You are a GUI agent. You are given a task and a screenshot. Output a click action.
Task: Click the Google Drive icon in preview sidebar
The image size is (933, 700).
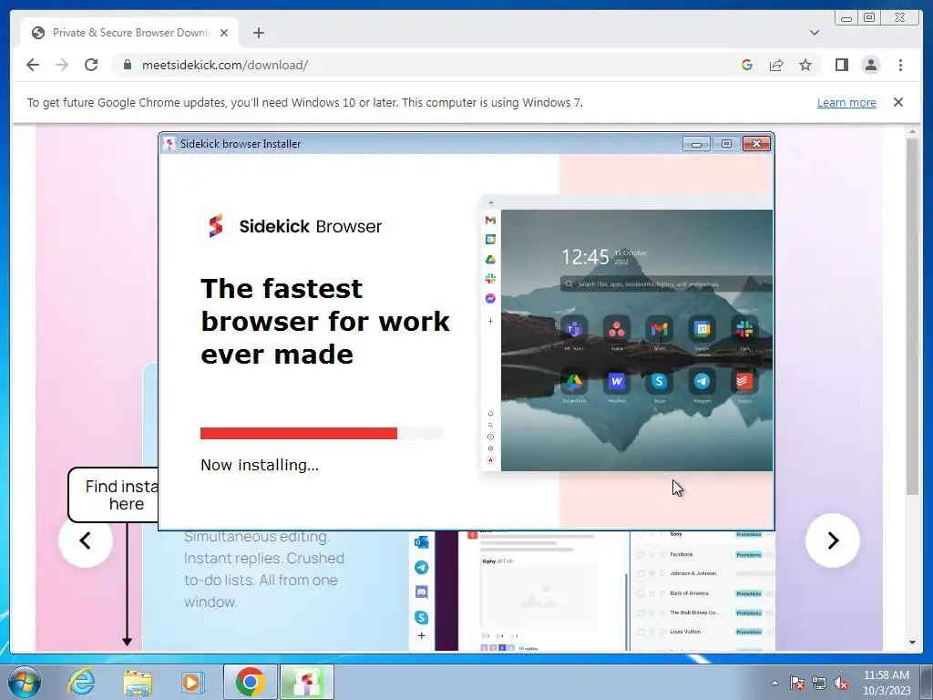[490, 260]
